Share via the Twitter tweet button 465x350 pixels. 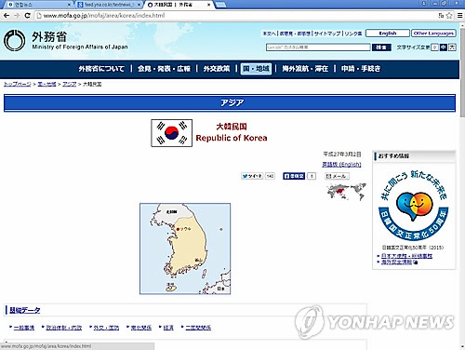(252, 176)
